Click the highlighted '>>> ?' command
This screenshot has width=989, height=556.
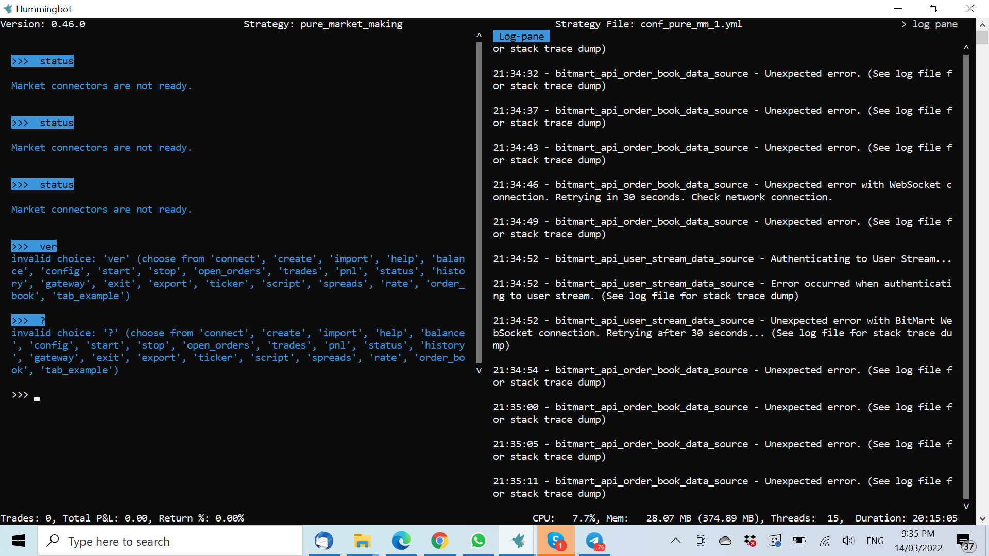coord(28,321)
